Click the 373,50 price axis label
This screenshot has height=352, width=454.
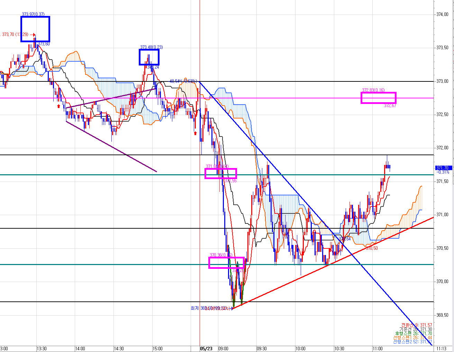click(443, 47)
